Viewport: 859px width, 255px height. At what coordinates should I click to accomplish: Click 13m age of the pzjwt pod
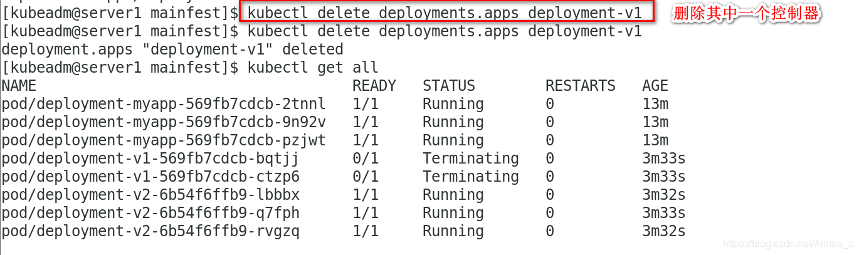coord(655,140)
